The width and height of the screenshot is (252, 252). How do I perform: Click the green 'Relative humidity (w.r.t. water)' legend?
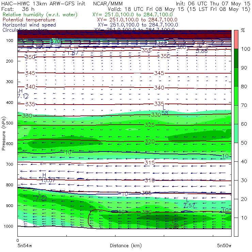(40, 15)
